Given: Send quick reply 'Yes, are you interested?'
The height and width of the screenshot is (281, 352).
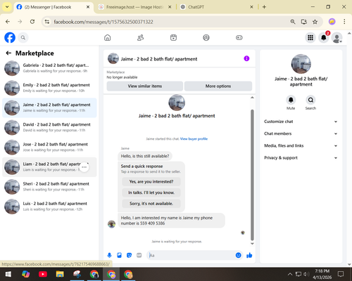Looking at the screenshot, I should pos(151,182).
